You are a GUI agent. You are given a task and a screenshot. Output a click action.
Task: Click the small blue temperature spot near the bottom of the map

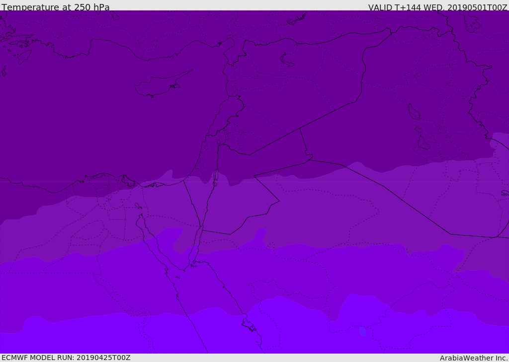[362, 332]
